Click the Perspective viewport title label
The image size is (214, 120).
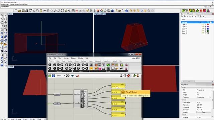[100, 14]
